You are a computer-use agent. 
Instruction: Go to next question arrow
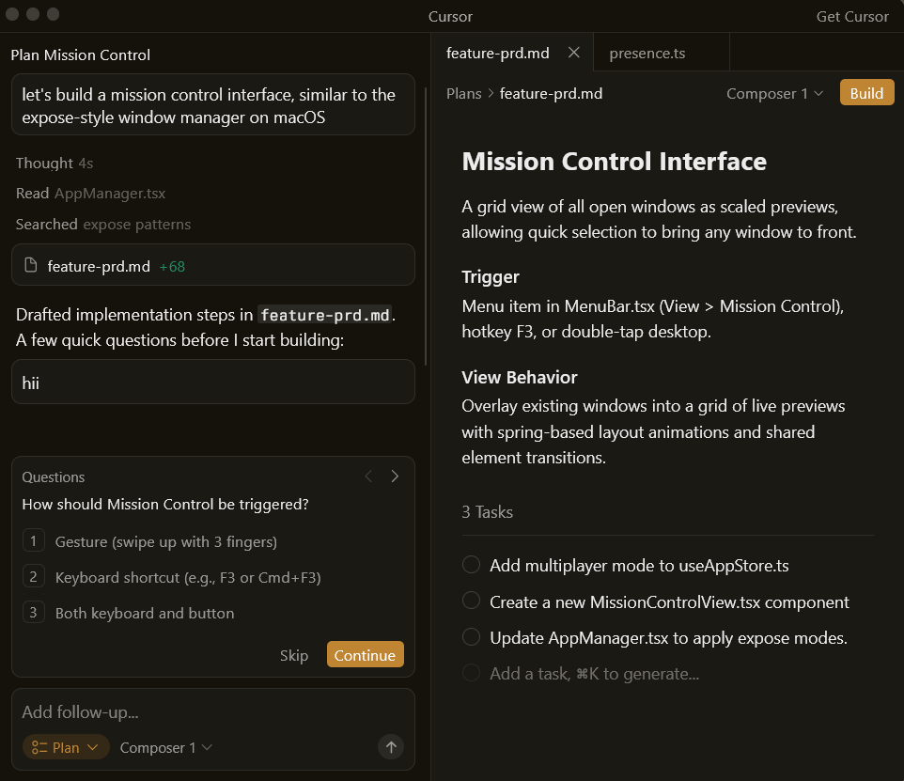[395, 476]
